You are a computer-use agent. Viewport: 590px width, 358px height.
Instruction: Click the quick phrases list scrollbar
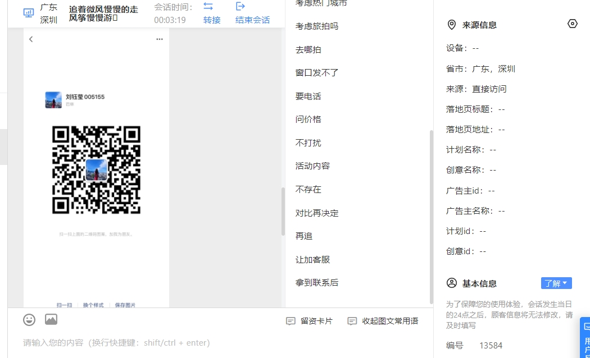[x=431, y=217]
